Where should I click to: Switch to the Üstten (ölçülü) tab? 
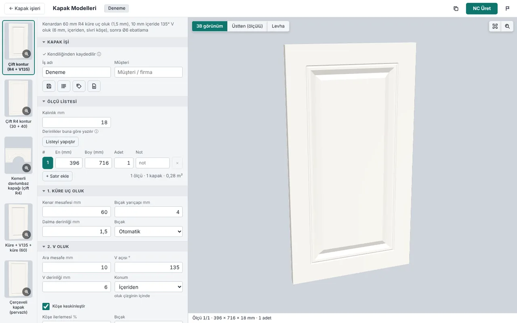(x=247, y=26)
